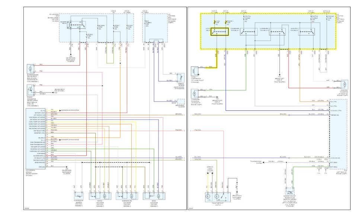
Task: Select the A/CON compressor symbol
Action: click(195, 71)
